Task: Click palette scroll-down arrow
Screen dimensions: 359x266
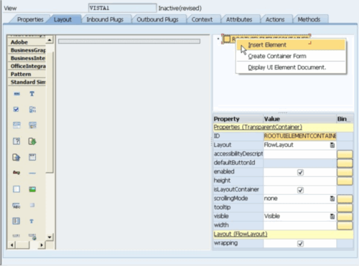Action: 50,237
